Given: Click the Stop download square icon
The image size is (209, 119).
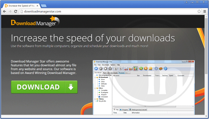Looking at the screenshot, I should pos(105,69).
